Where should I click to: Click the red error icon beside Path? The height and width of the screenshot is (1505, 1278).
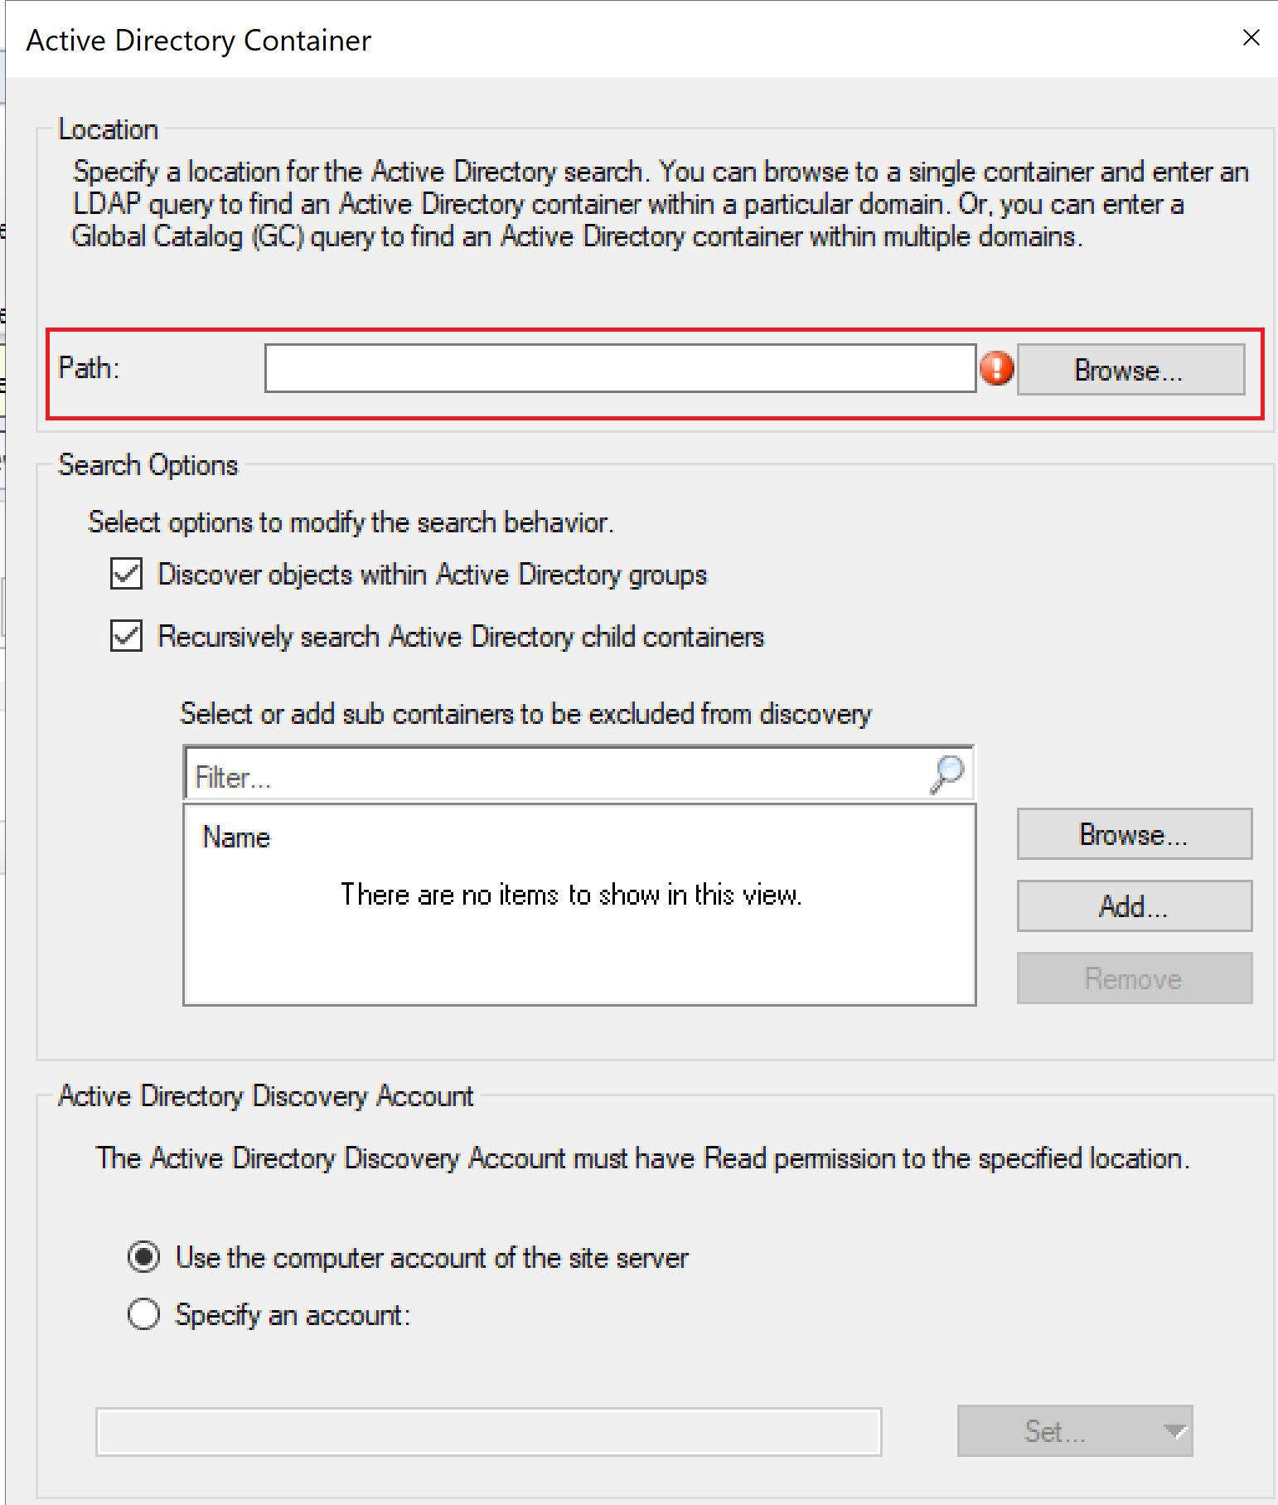point(996,368)
